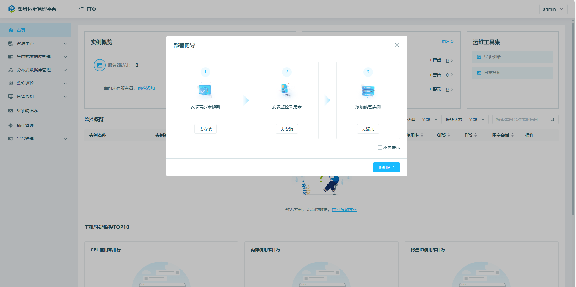
Task: Open SQL编辑器 menu item
Action: (x=36, y=111)
